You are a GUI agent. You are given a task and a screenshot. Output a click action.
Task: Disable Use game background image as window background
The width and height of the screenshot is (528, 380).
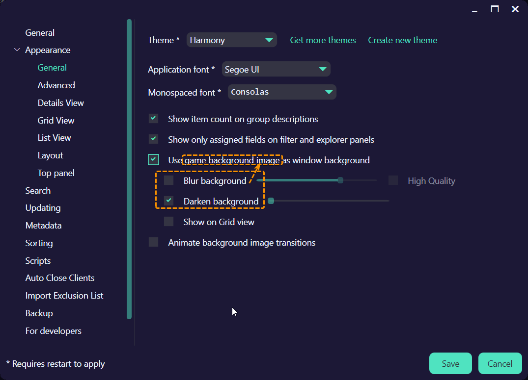pyautogui.click(x=153, y=159)
